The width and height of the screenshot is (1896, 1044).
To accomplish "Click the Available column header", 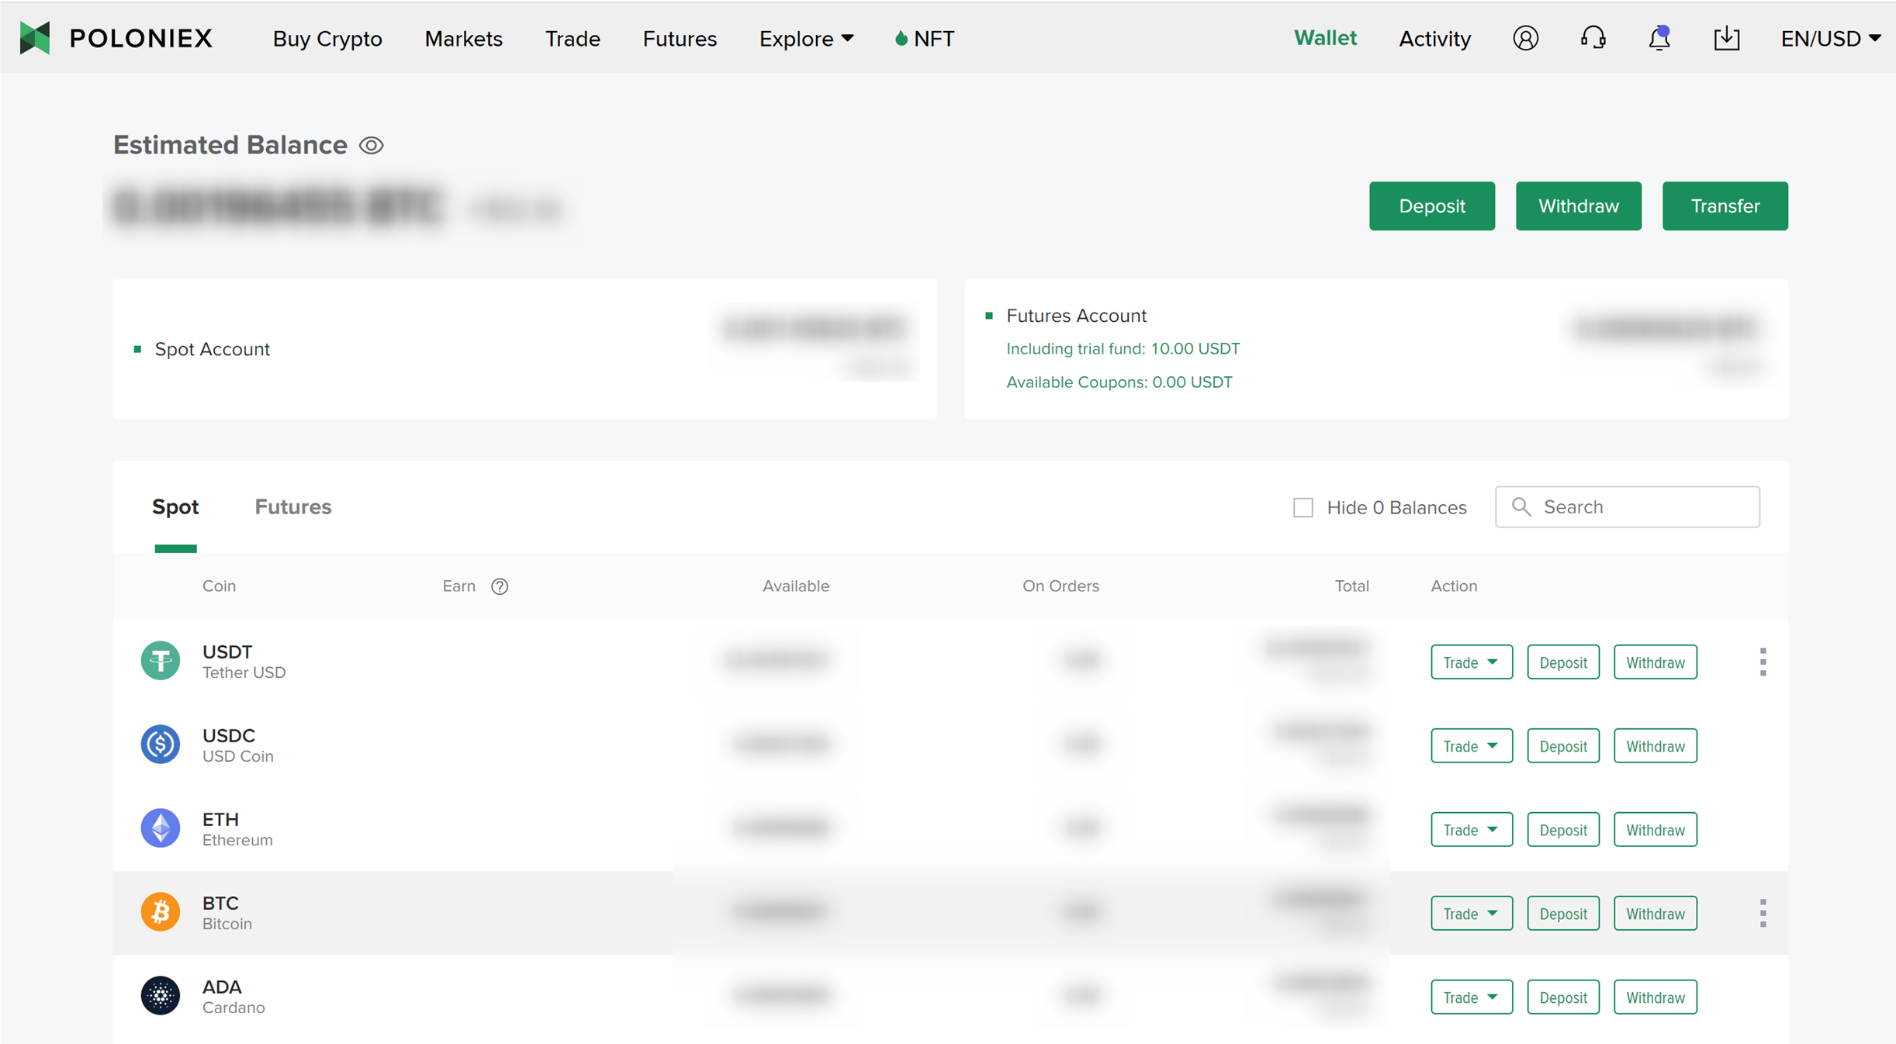I will pos(796,586).
